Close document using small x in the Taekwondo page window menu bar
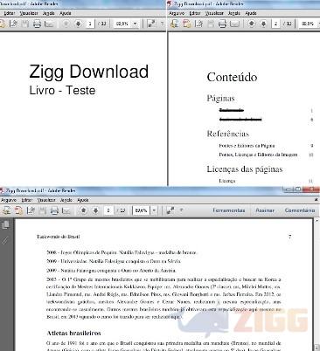Screen dimensions: 320x351 pos(317,200)
